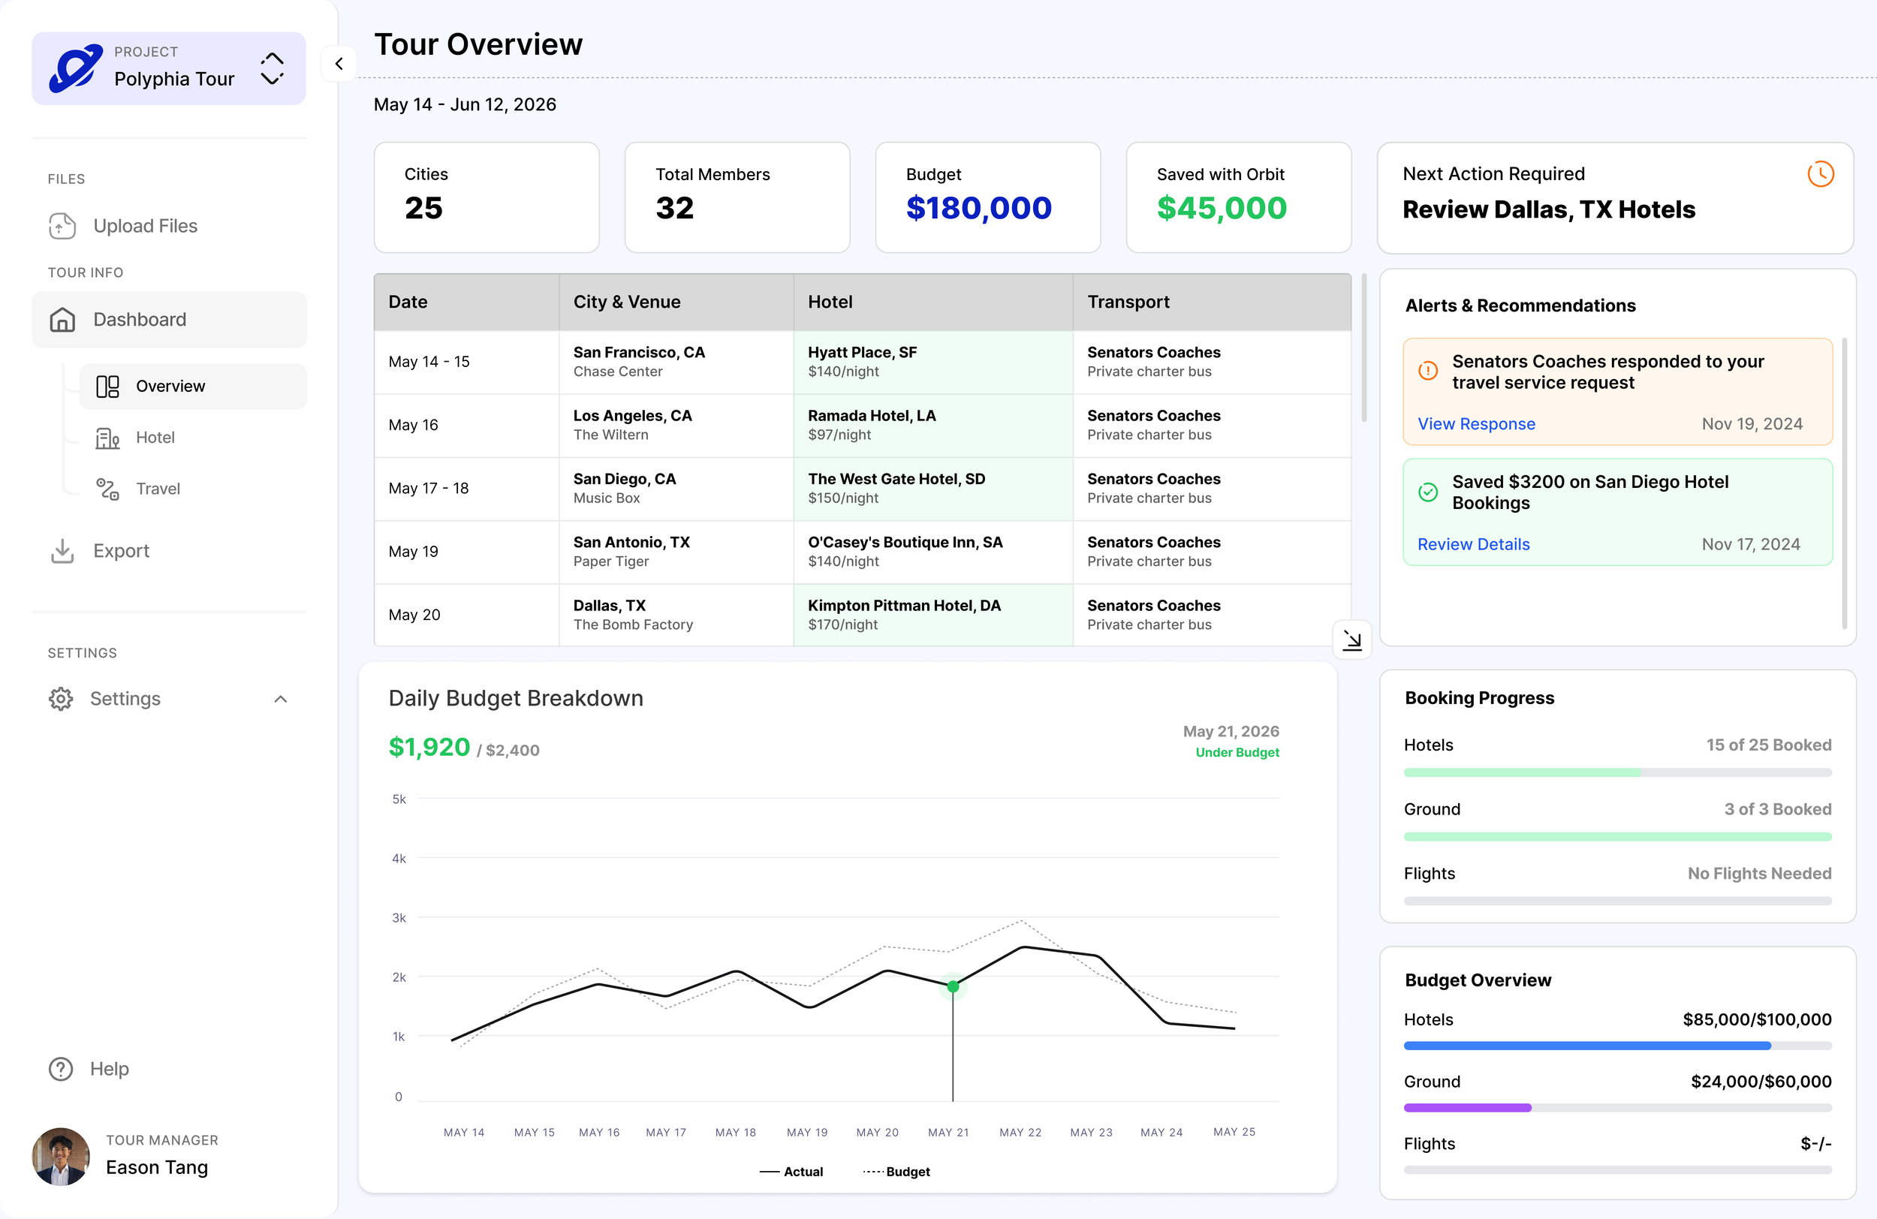Viewport: 1877px width, 1219px height.
Task: Click the Hotel building icon in sidebar
Action: (107, 438)
